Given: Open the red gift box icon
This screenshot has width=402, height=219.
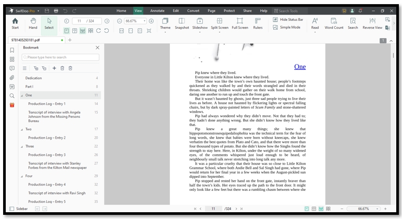Looking at the screenshot, I should click(x=12, y=105).
